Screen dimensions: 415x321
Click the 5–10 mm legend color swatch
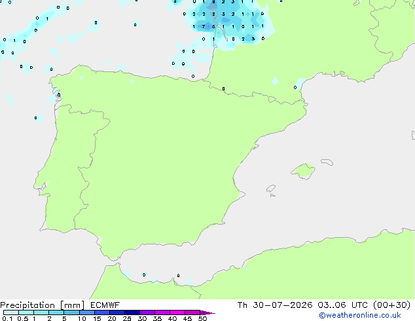[71, 312]
